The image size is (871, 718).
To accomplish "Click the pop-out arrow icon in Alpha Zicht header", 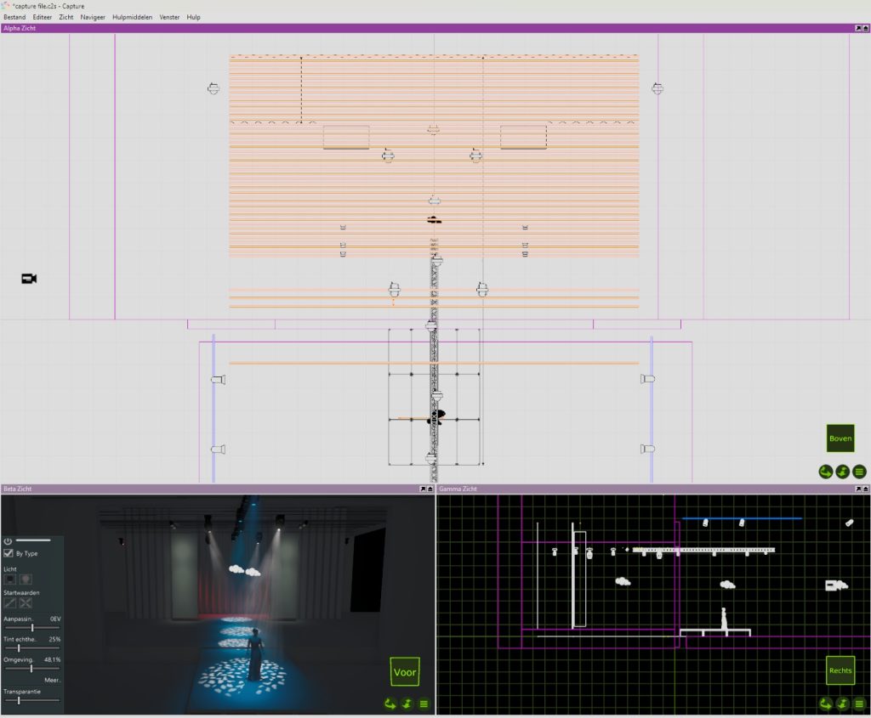I will point(858,28).
